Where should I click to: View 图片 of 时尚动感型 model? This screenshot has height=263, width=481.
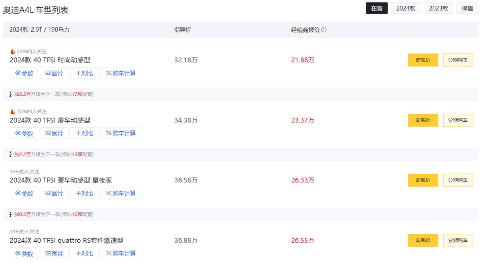[54, 73]
